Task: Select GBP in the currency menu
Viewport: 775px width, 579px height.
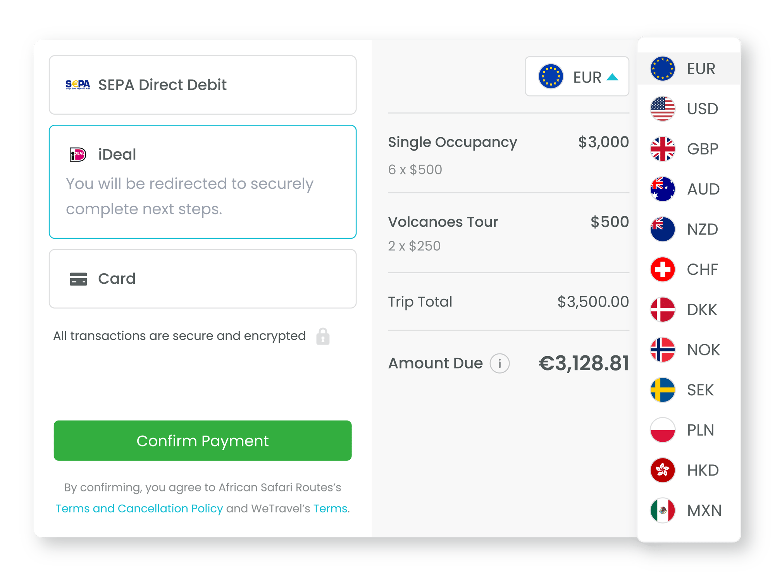Action: (689, 149)
